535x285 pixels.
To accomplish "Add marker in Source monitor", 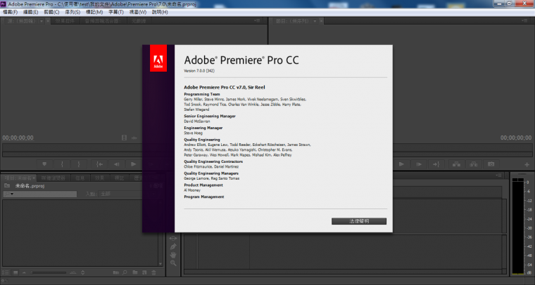I will click(x=44, y=164).
